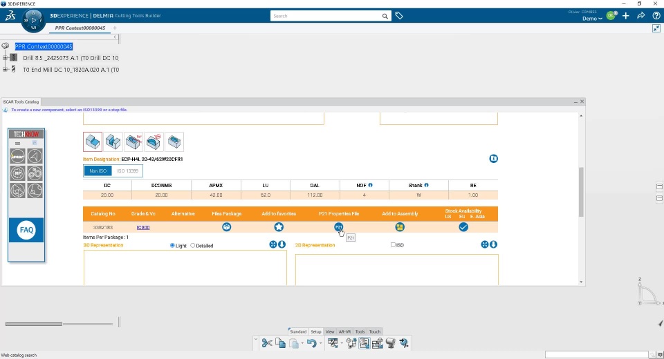Select the slot milling application thumbnail
Image resolution: width=664 pixels, height=359 pixels.
(113, 142)
